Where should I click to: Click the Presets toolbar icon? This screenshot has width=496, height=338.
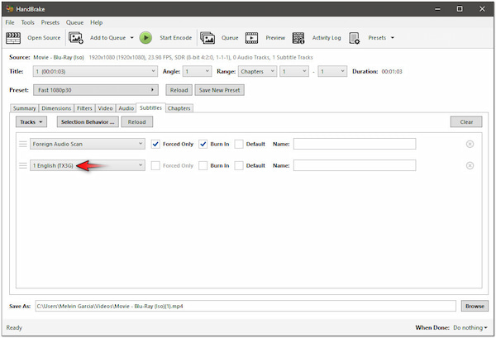point(355,37)
